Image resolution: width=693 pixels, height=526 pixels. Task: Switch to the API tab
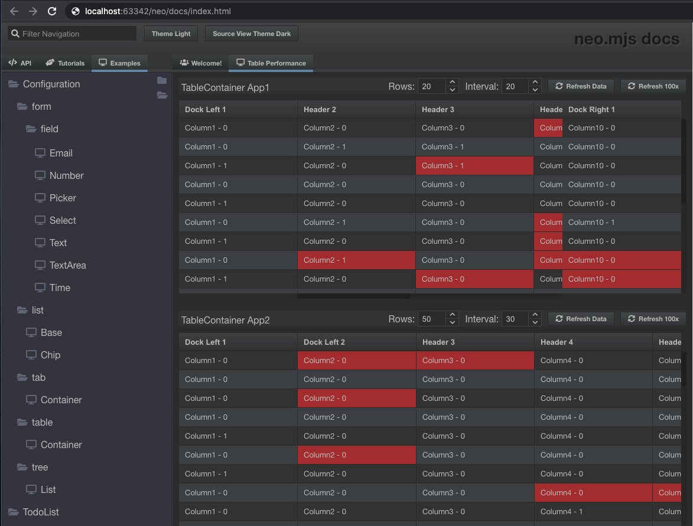pos(20,63)
